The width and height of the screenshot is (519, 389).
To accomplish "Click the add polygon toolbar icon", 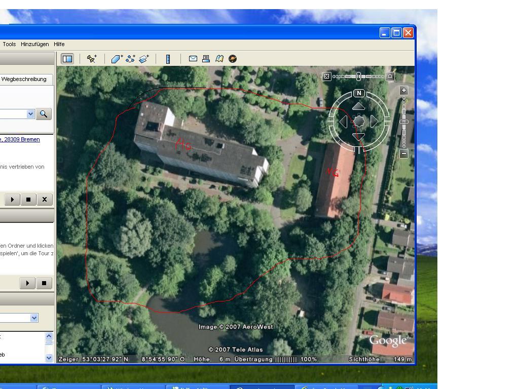I will click(117, 59).
